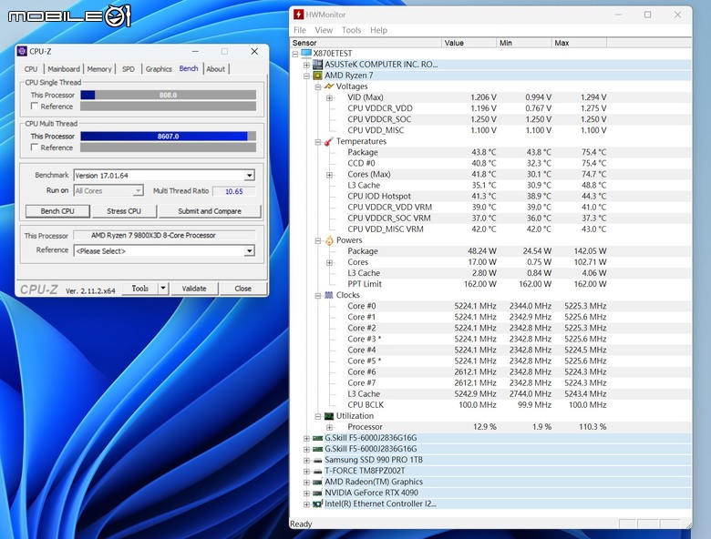Screen dimensions: 711x539
Task: Collapse the Utilization section
Action: (318, 416)
